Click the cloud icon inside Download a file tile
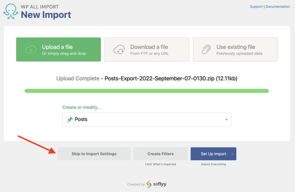 tap(118, 49)
